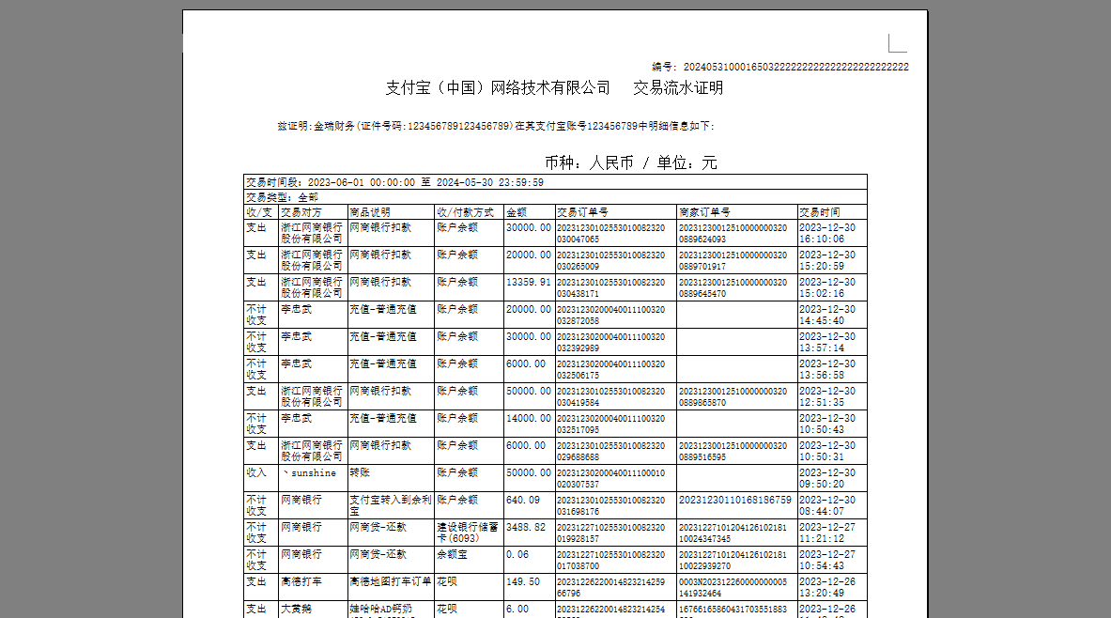1111x618 pixels.
Task: Click 浙江网商银行股份有限公司 in the 12:51:35 row
Action: click(312, 397)
